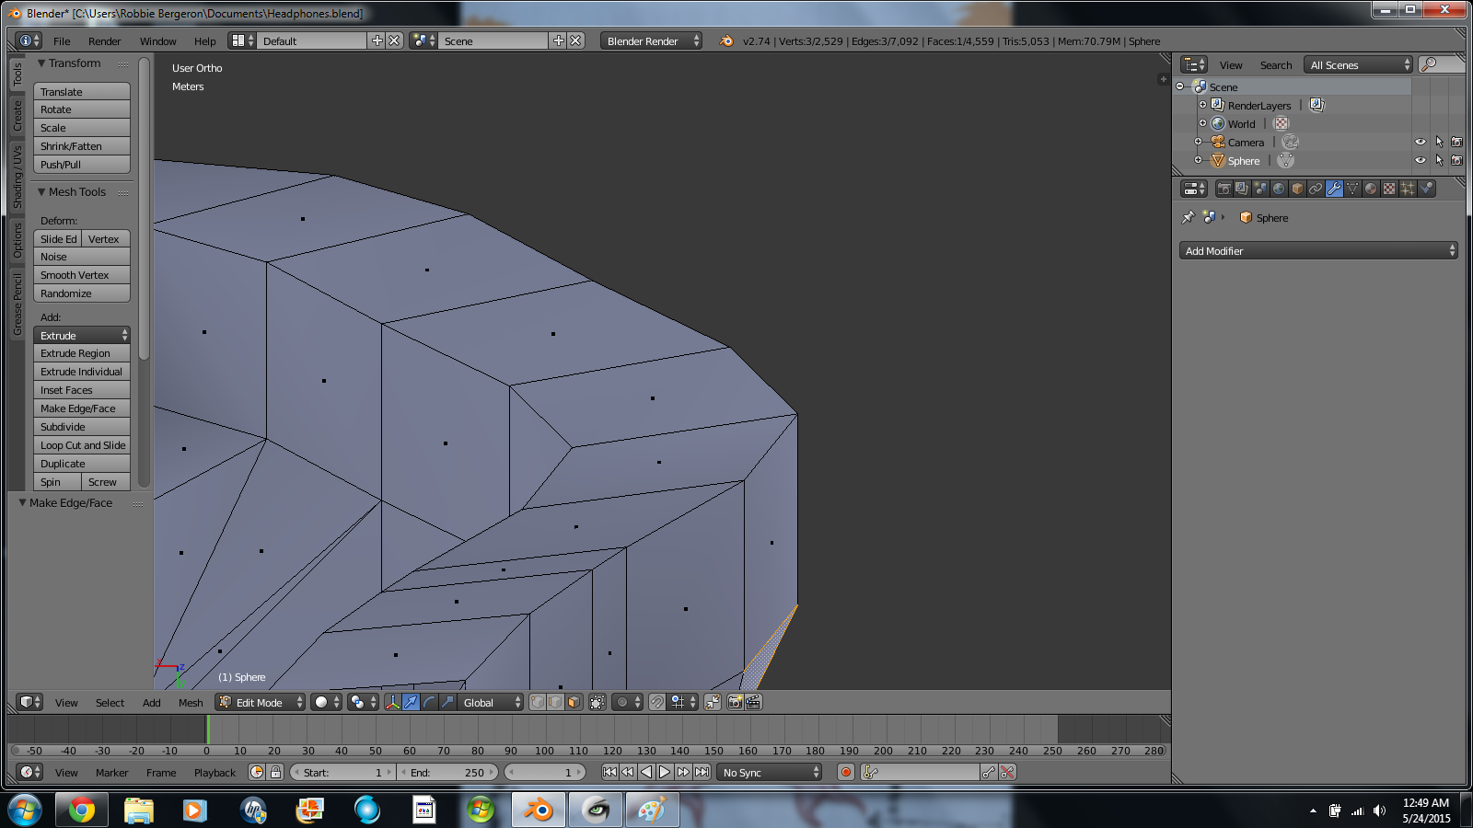Screen dimensions: 1473x828
Task: Open the Modifiers tab (wrench icon)
Action: [1334, 189]
